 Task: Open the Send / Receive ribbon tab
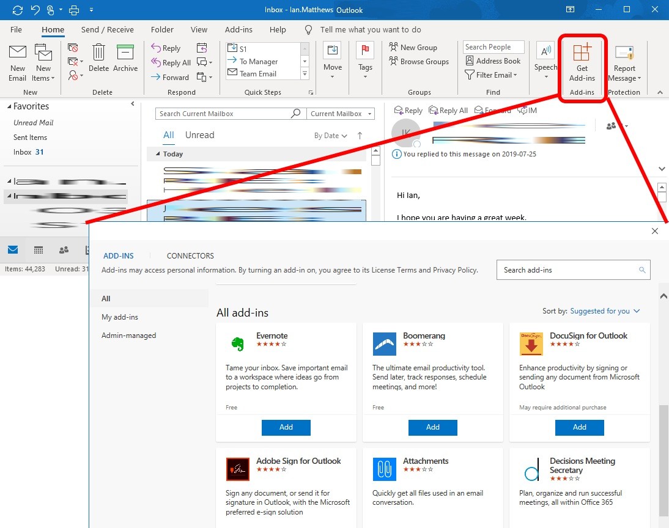[x=107, y=29]
